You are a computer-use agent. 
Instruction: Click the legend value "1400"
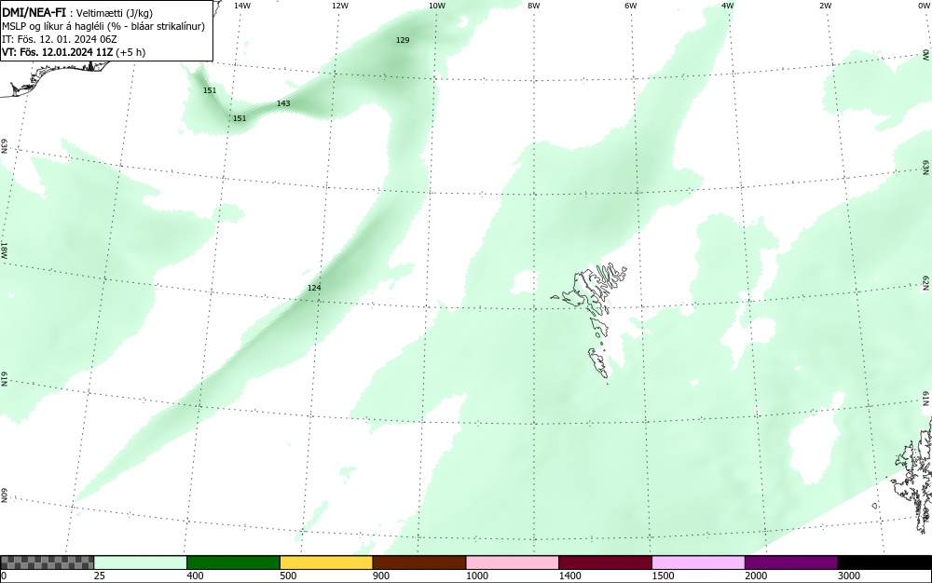570,576
